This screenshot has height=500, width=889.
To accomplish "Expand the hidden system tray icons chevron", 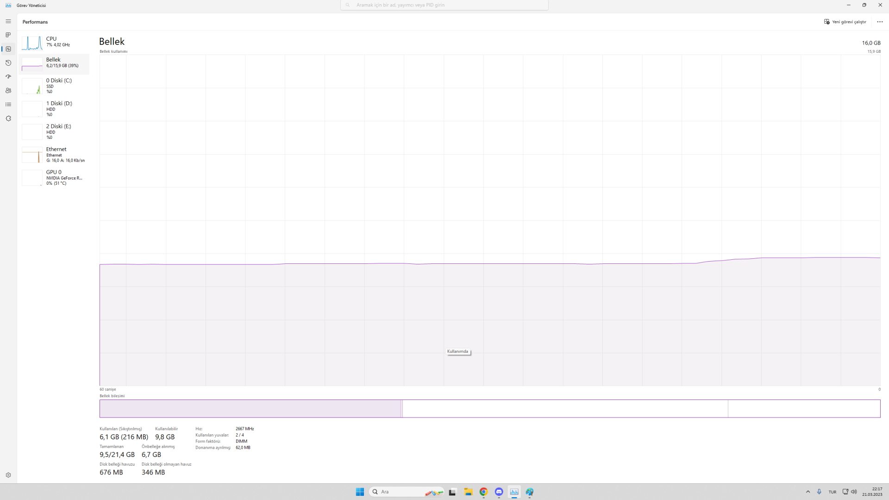I will point(808,492).
